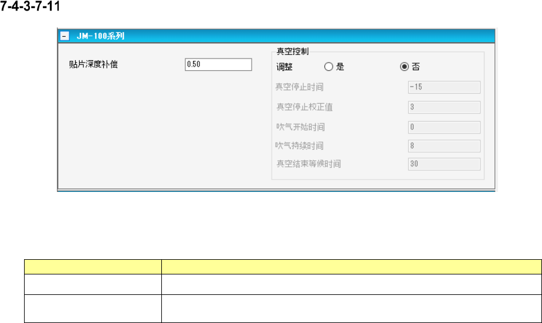Click the 真空控制 group title
This screenshot has height=323, width=542.
pyautogui.click(x=293, y=51)
